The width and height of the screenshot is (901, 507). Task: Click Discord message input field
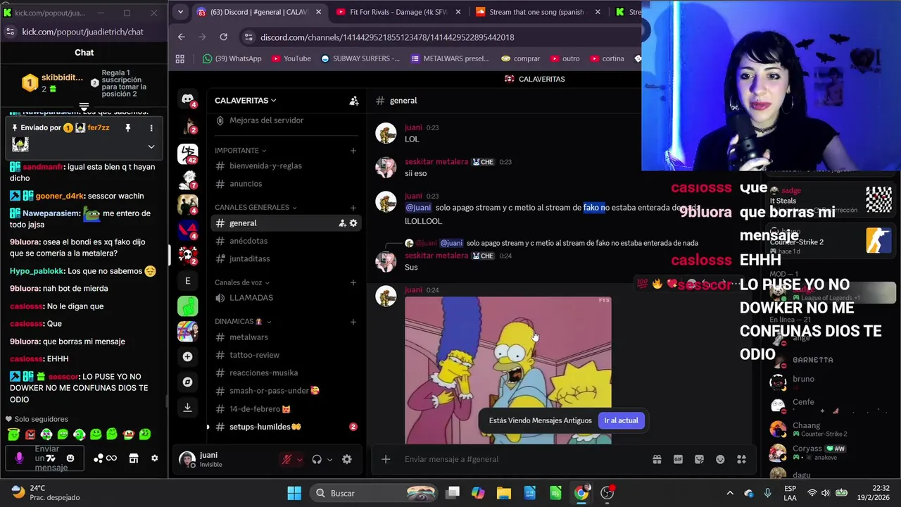click(521, 459)
